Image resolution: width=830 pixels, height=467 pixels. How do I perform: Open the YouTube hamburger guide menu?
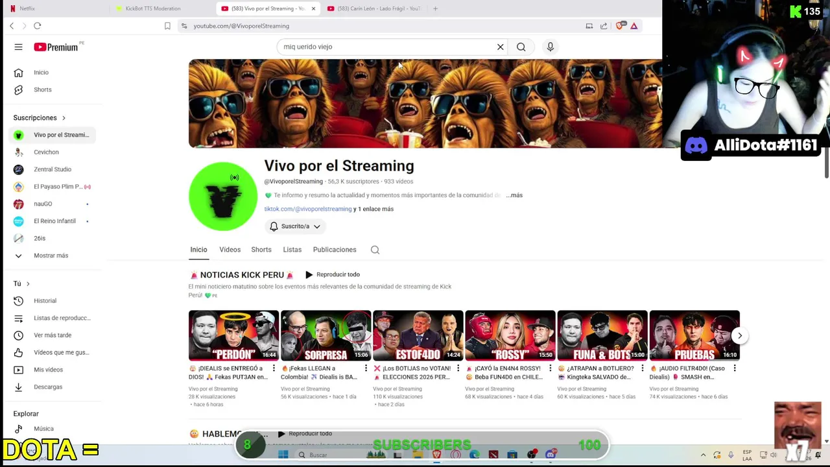point(18,47)
